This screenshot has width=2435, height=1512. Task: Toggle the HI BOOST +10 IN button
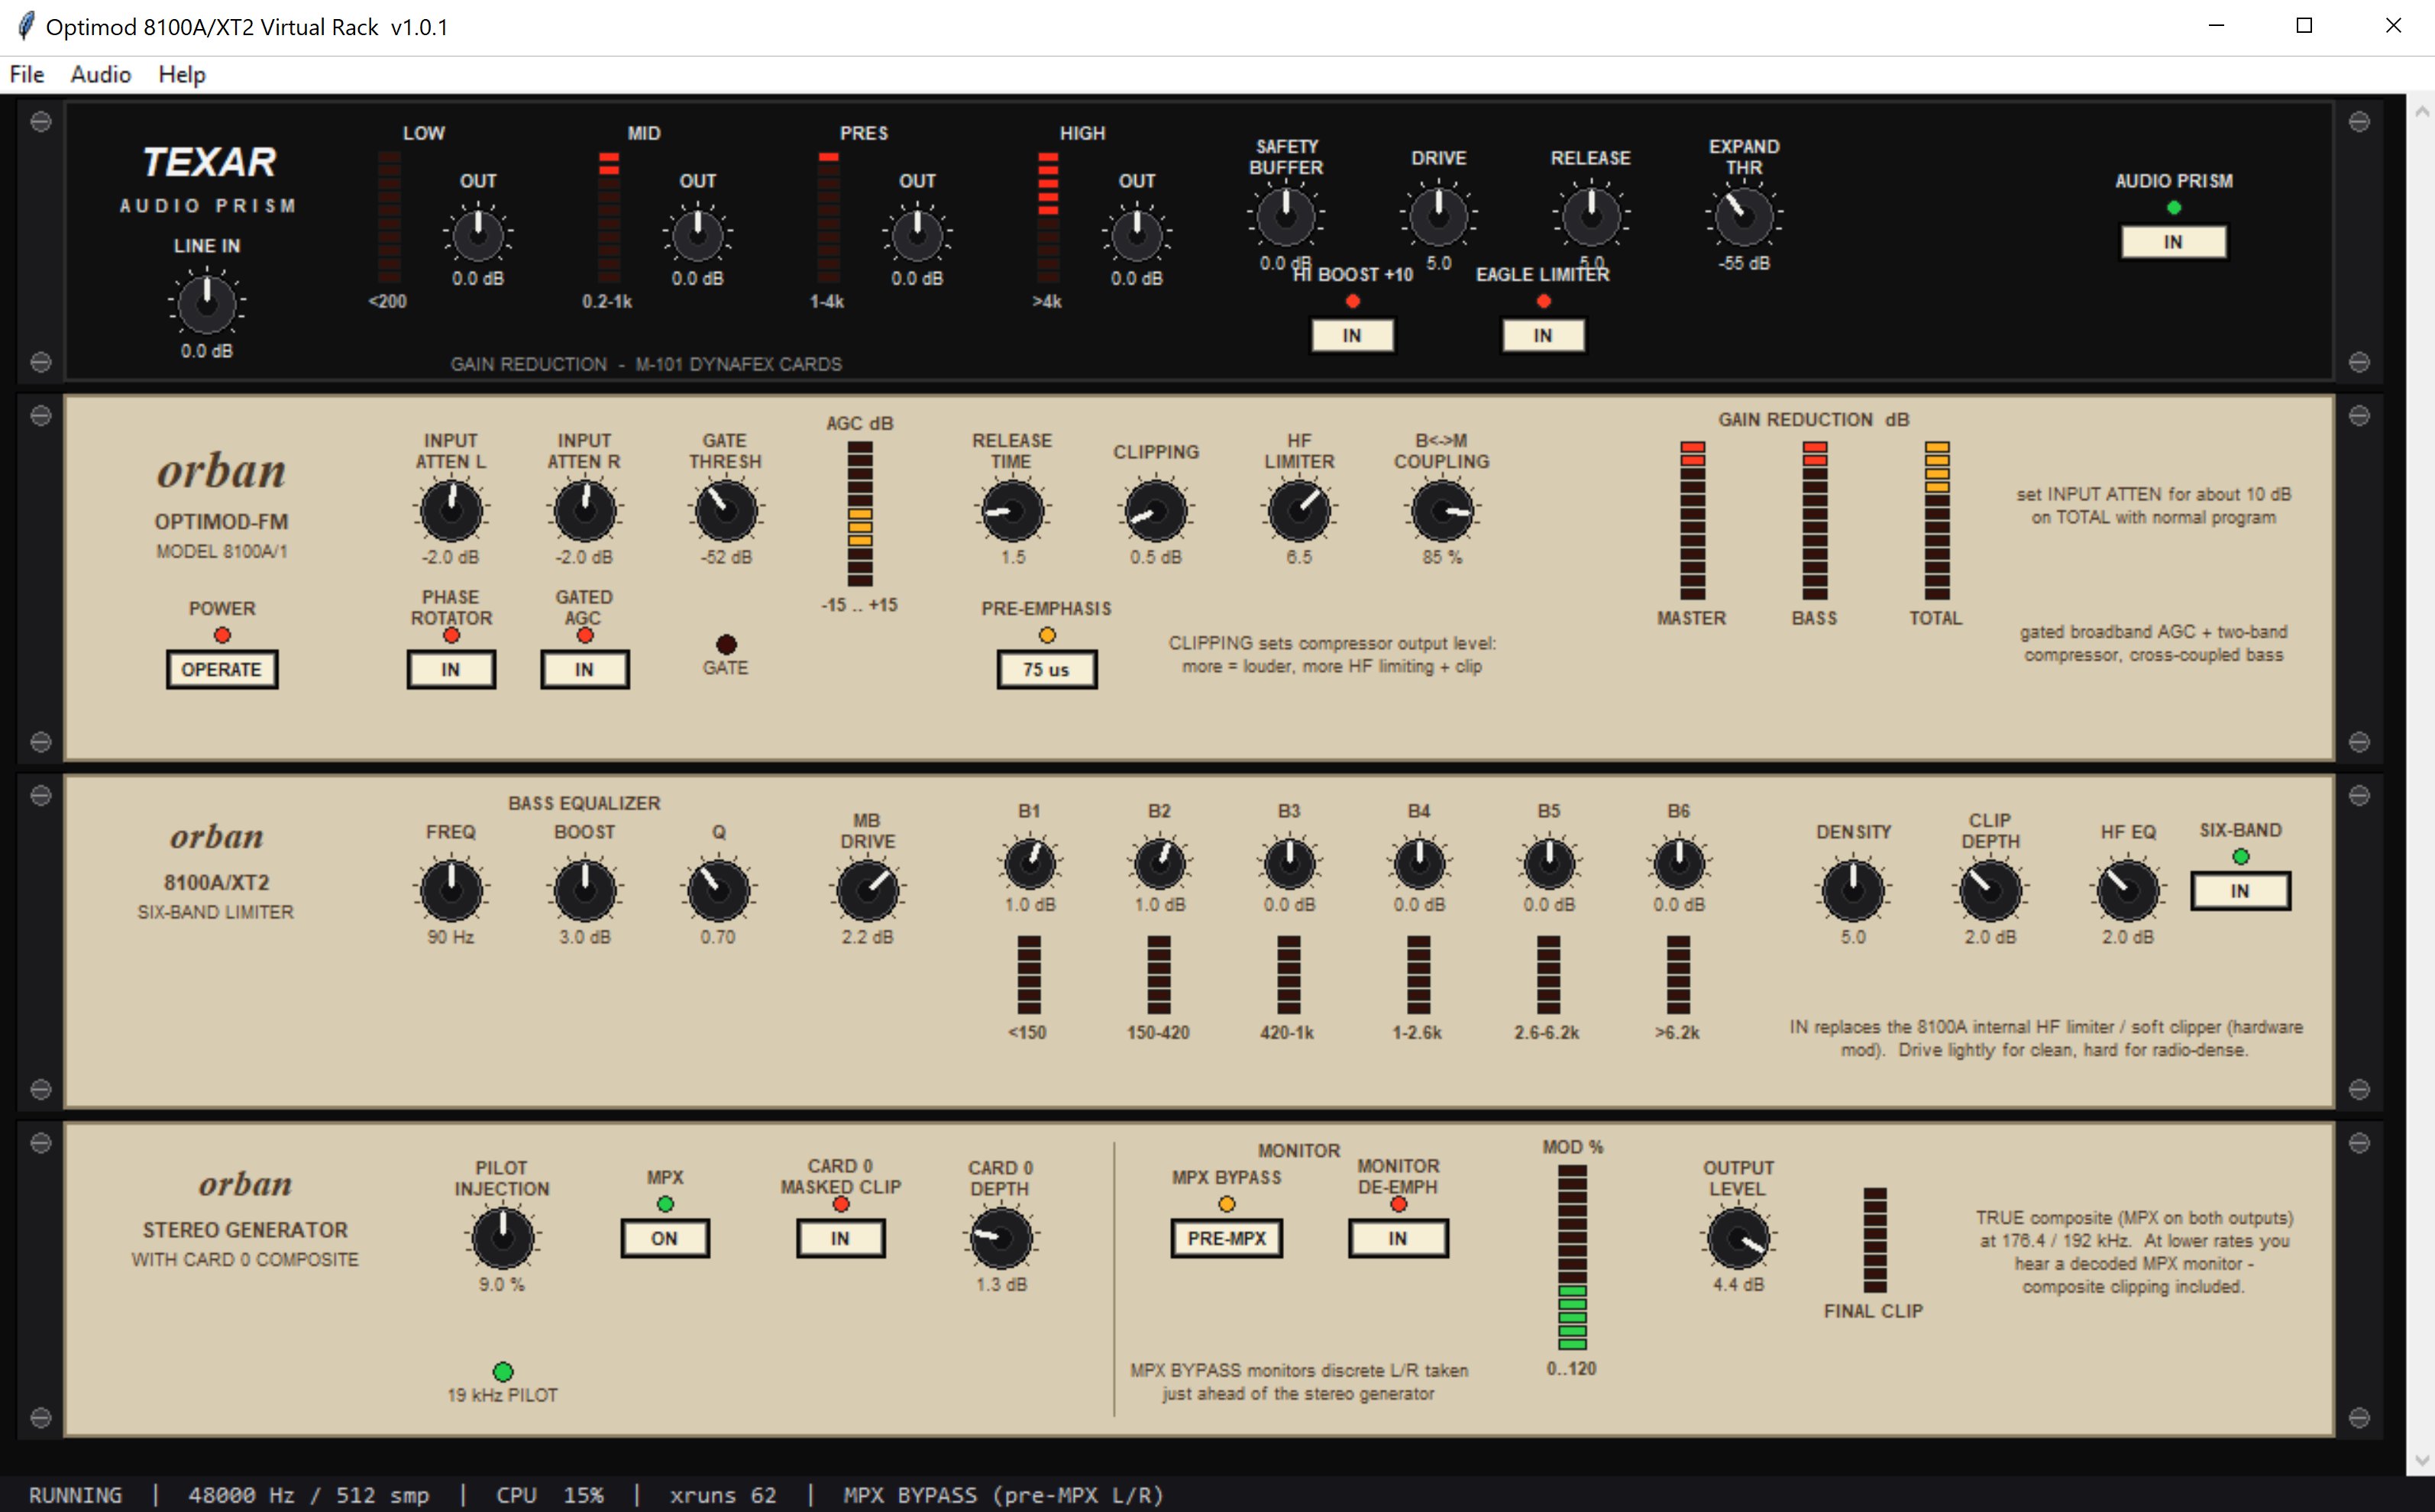tap(1352, 336)
